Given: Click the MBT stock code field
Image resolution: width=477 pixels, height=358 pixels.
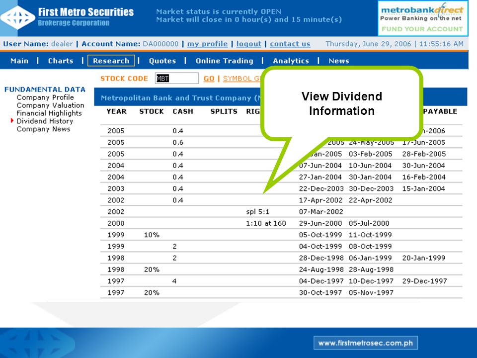Looking at the screenshot, I should [176, 78].
